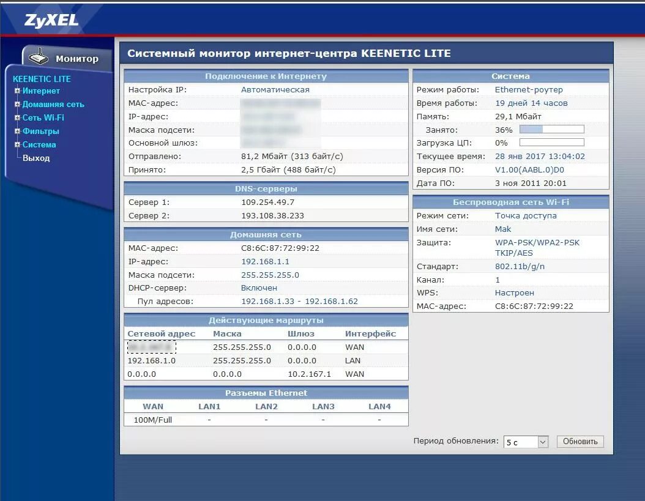
Task: Click the Действующие маршруты section header
Action: (266, 320)
